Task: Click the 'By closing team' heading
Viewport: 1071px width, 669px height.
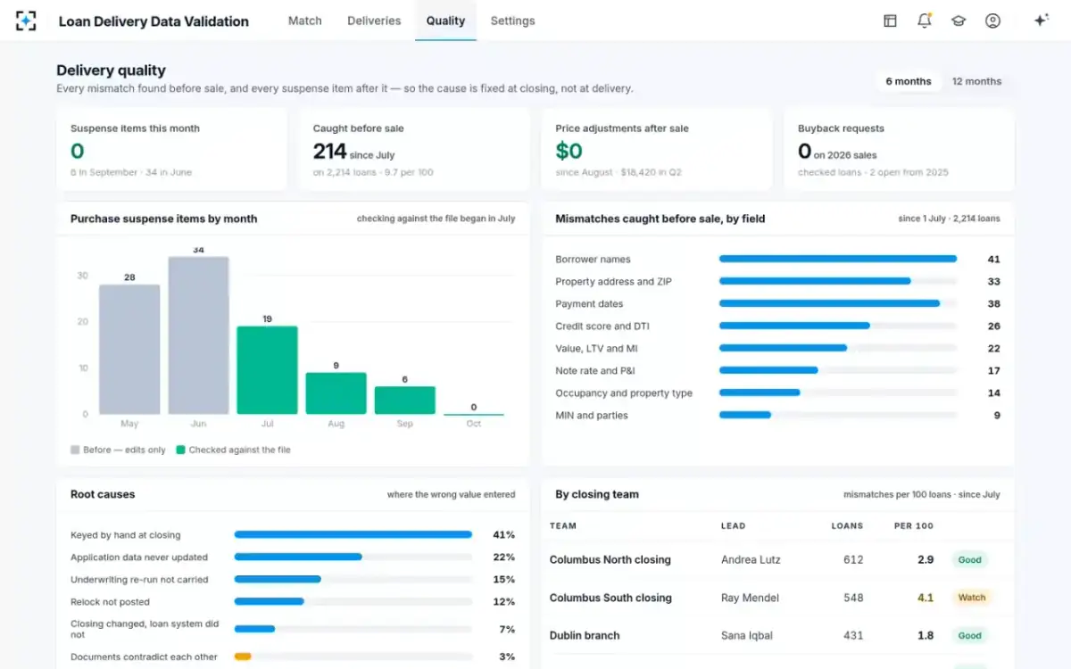Action: 597,494
